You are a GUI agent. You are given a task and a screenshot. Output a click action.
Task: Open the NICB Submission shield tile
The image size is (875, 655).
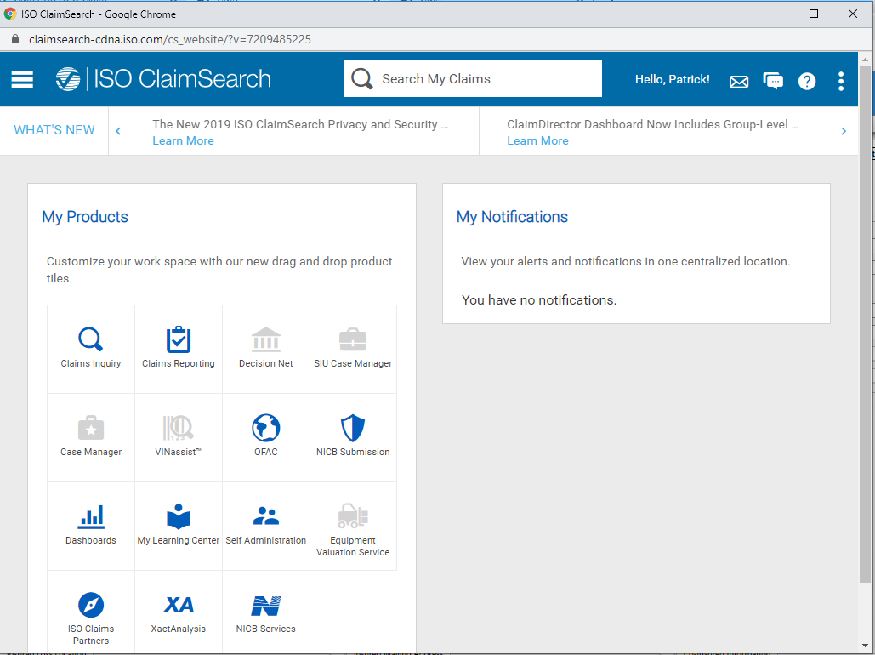tap(353, 438)
